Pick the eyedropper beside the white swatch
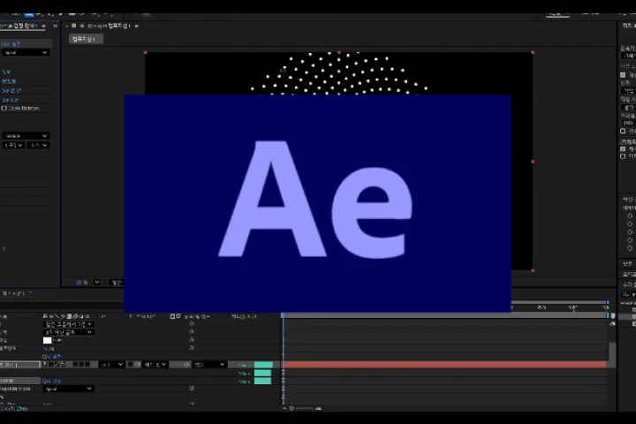The image size is (636, 424). click(57, 340)
